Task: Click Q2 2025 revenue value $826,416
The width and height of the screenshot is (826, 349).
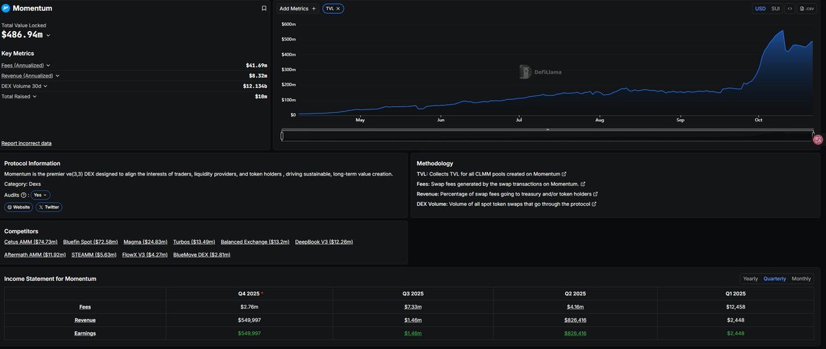Action: [x=576, y=320]
